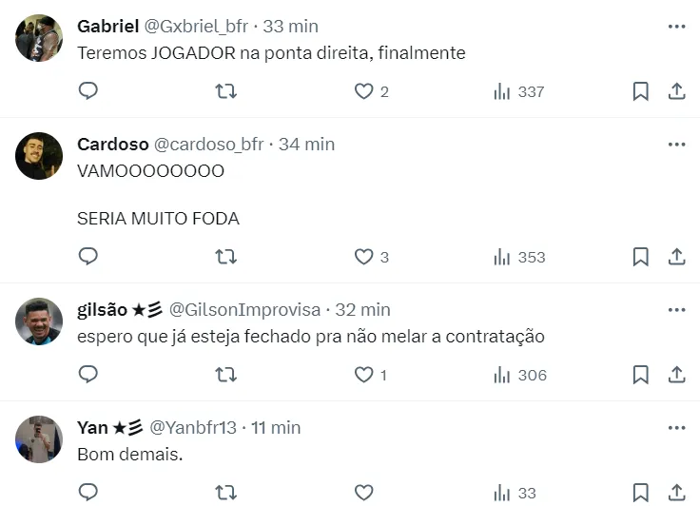View analytics of gilsão's tweet

click(519, 375)
